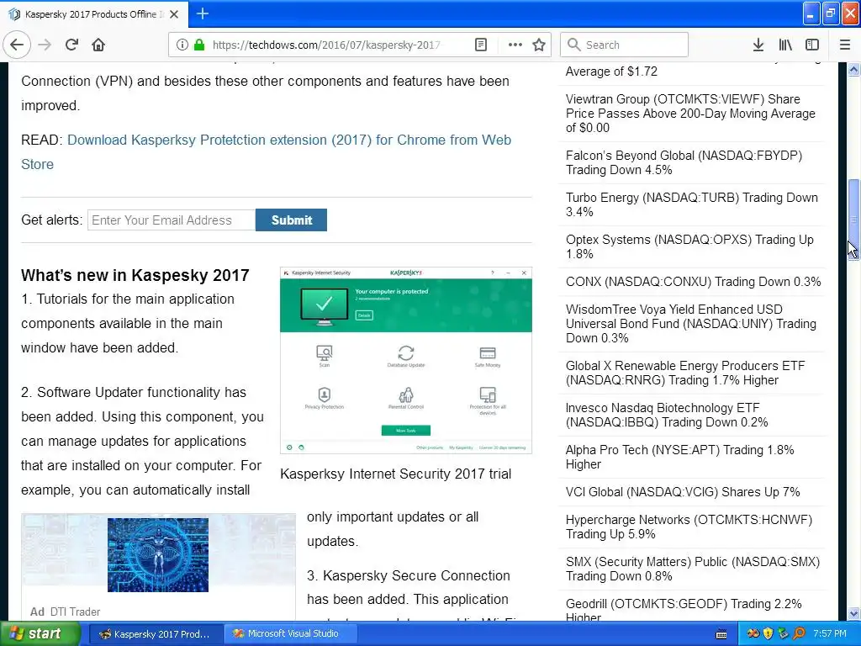This screenshot has width=861, height=646.
Task: Show the sidebars panel
Action: click(812, 45)
